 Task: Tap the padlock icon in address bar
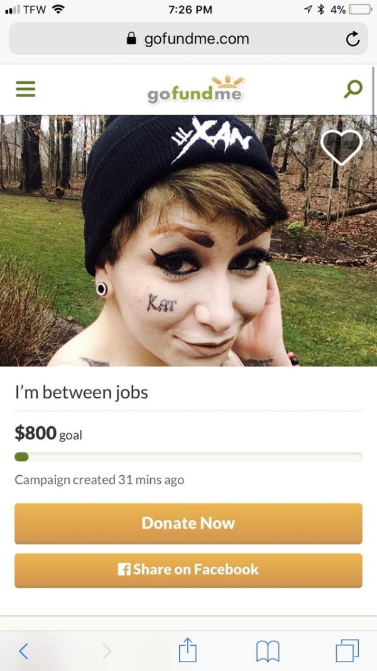132,39
